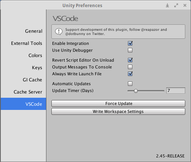Uncheck Revert Script Editor On Unload
Screen dimensions: 191x162
pos(130,60)
